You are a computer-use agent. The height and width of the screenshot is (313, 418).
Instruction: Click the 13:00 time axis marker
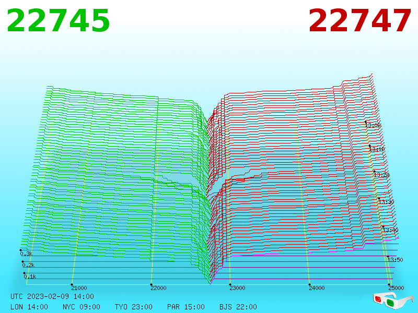[x=373, y=125]
